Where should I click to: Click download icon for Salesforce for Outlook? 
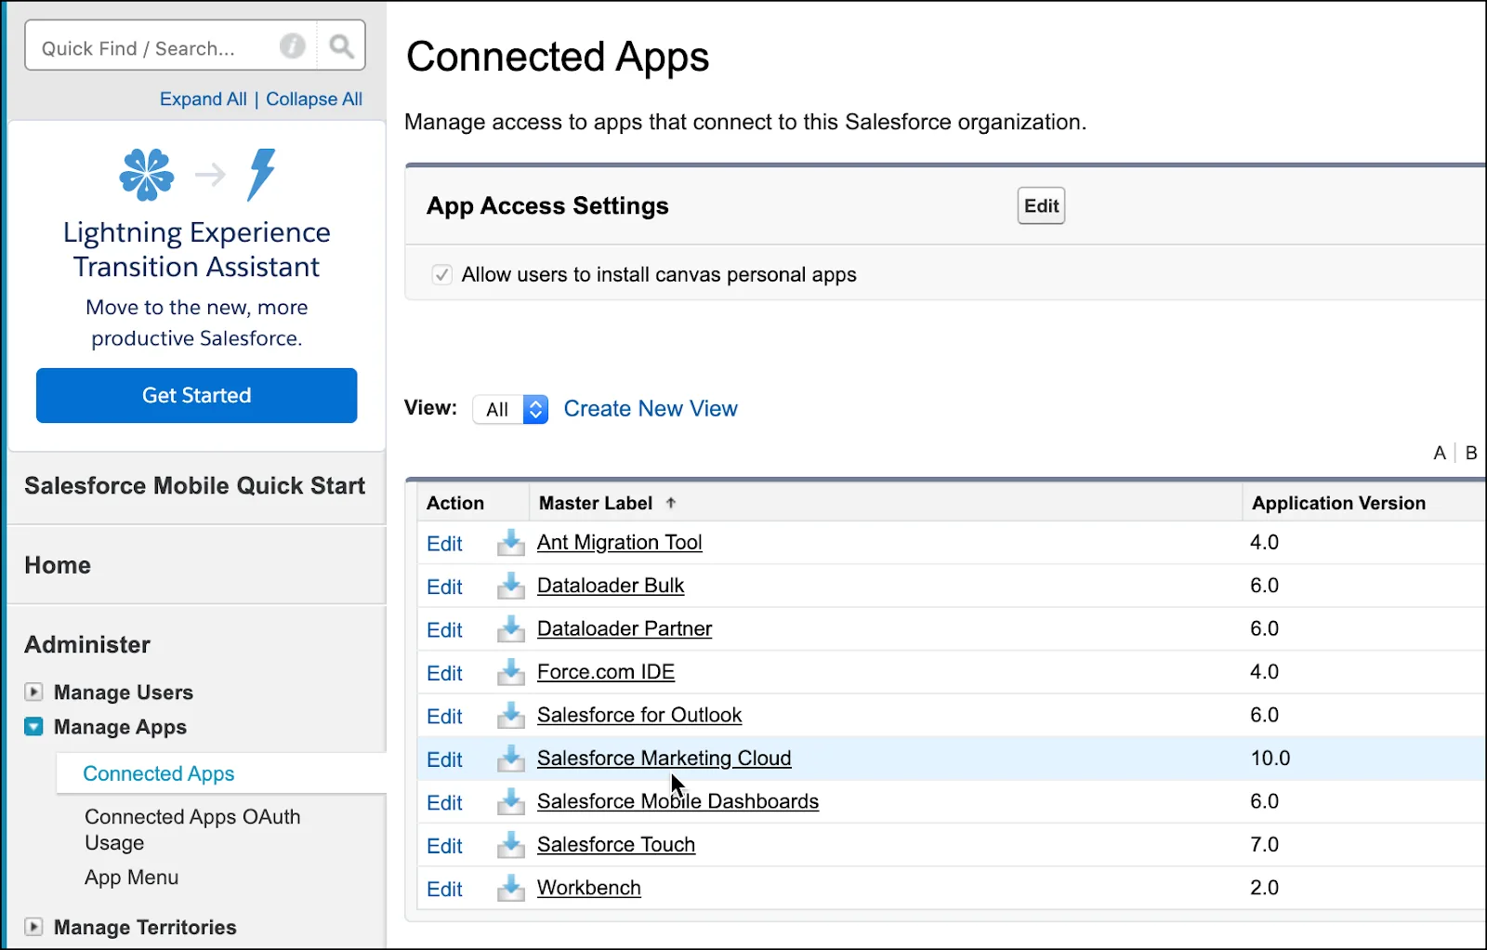pyautogui.click(x=510, y=716)
